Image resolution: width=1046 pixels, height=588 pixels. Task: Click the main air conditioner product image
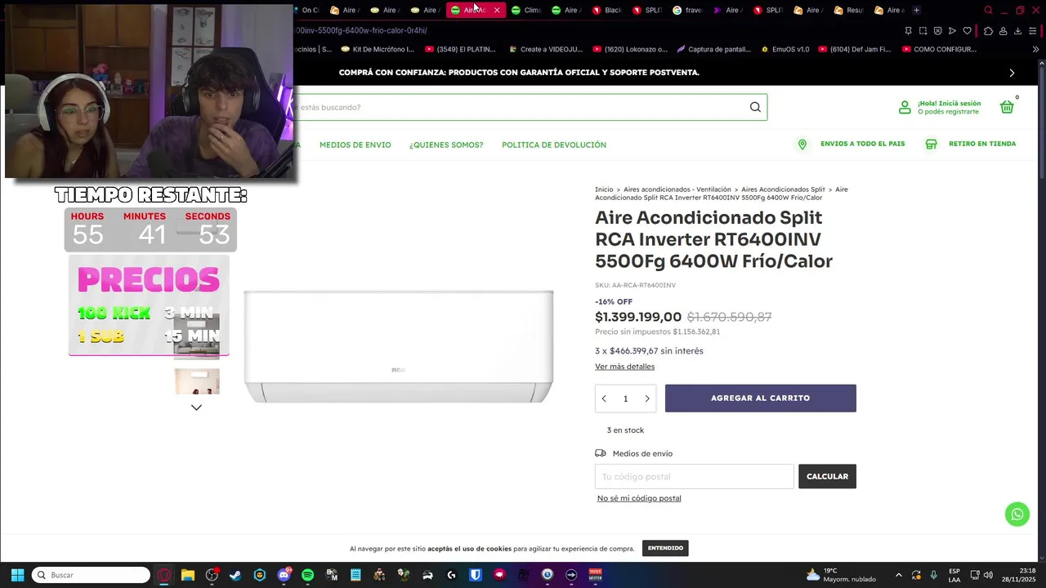tap(399, 346)
